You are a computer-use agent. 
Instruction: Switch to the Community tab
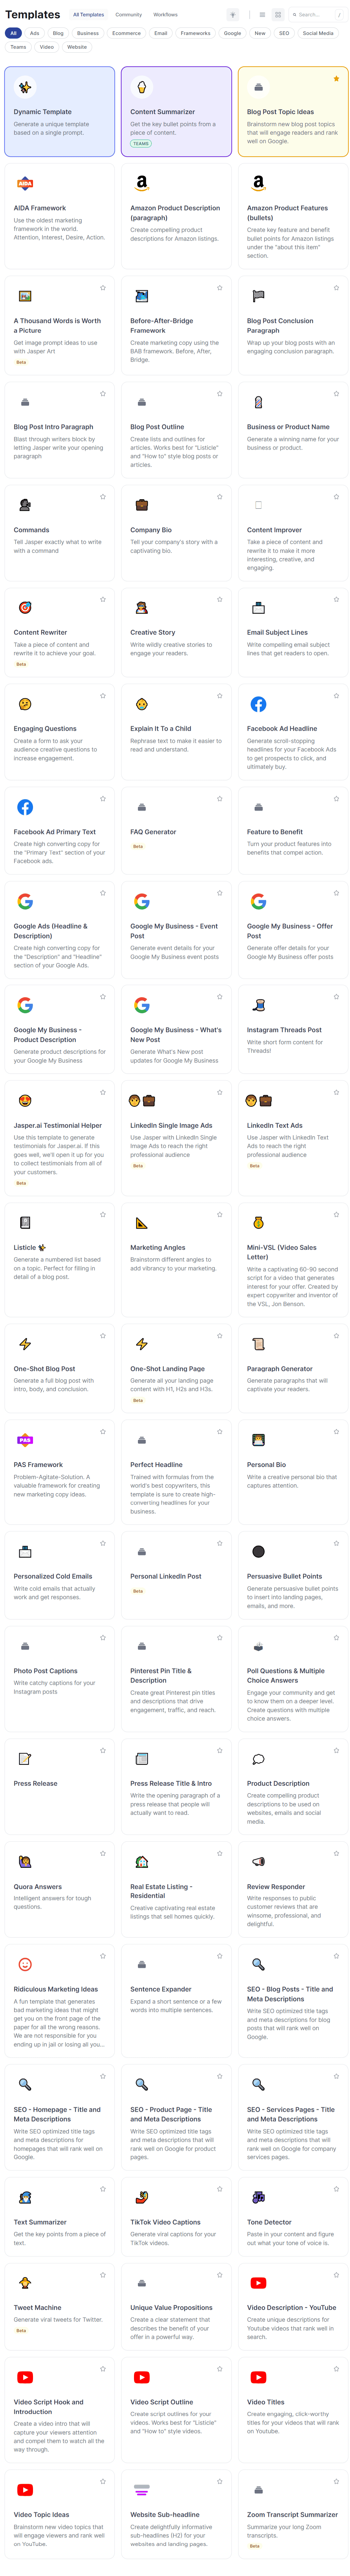(x=131, y=15)
